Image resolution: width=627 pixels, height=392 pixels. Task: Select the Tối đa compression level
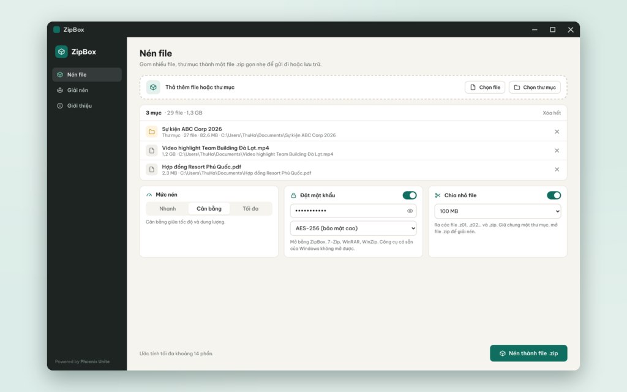click(x=250, y=209)
